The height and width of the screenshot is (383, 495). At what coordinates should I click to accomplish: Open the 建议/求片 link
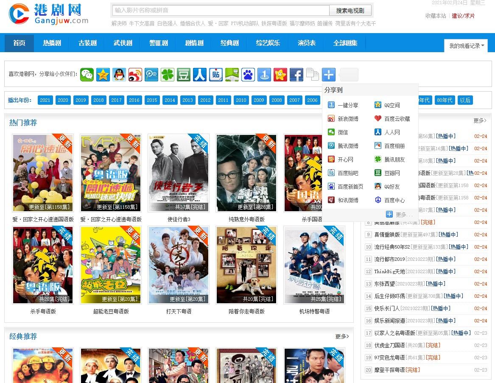click(463, 16)
